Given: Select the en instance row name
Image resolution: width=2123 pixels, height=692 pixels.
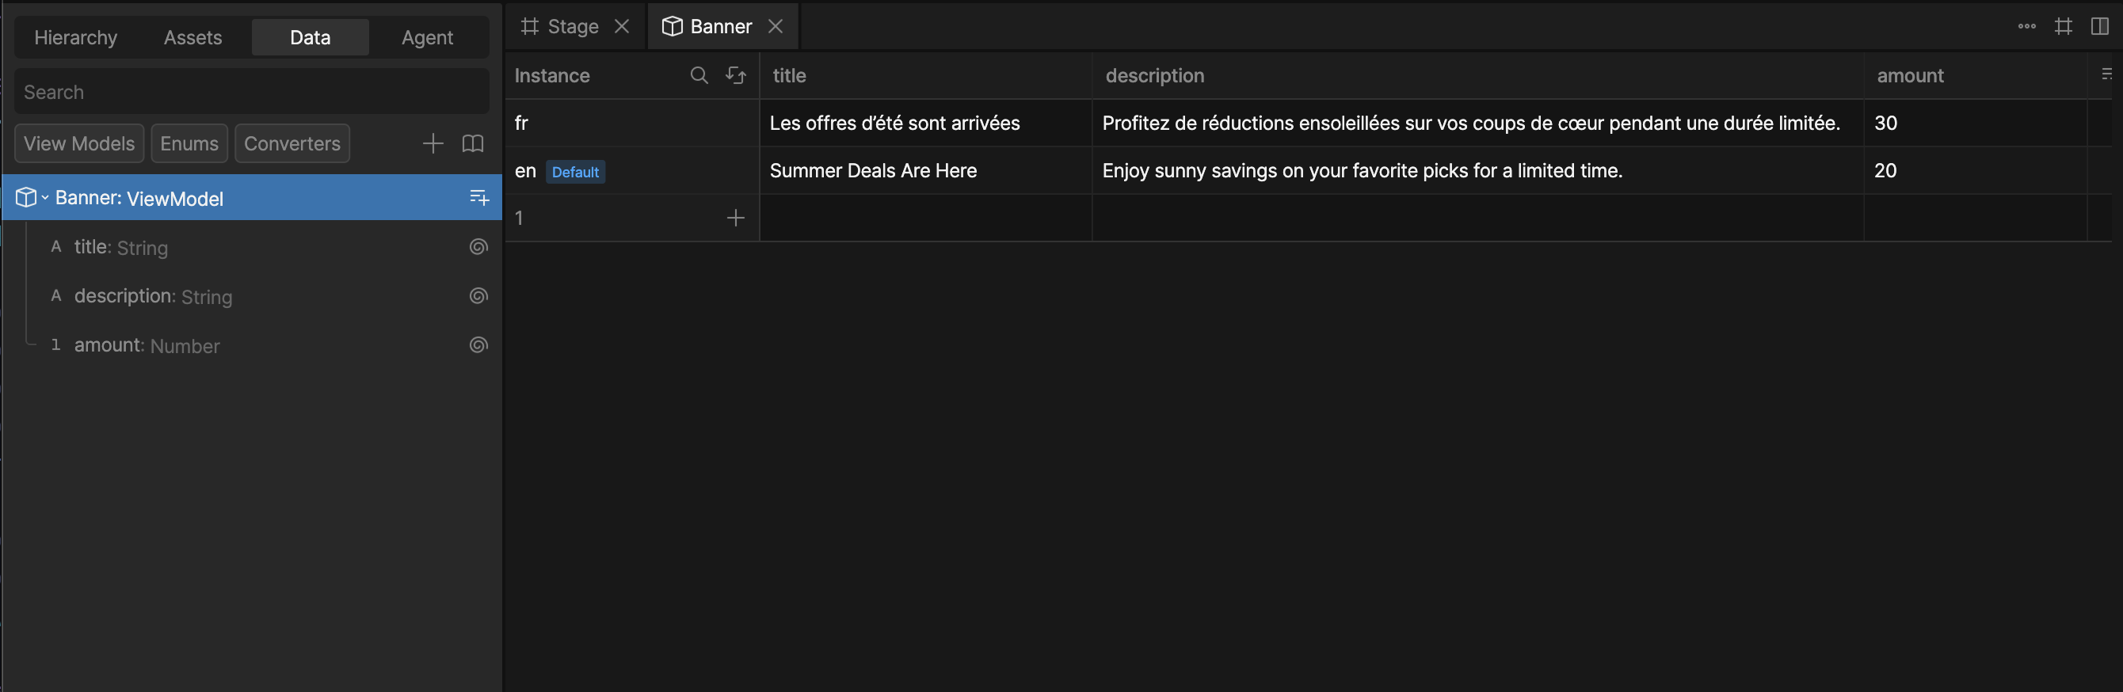Looking at the screenshot, I should (x=525, y=170).
